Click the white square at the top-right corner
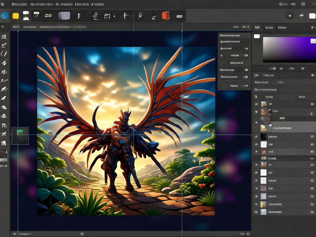The width and height of the screenshot is (316, 237). coord(312,16)
